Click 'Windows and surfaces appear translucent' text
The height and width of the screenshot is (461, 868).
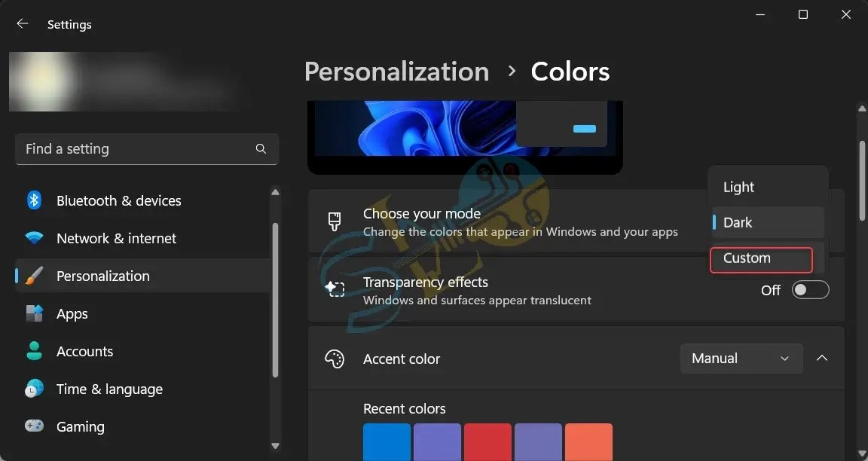[x=477, y=301]
